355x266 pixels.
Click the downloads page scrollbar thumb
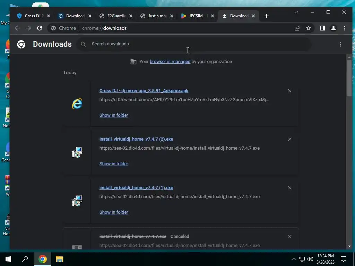349,78
